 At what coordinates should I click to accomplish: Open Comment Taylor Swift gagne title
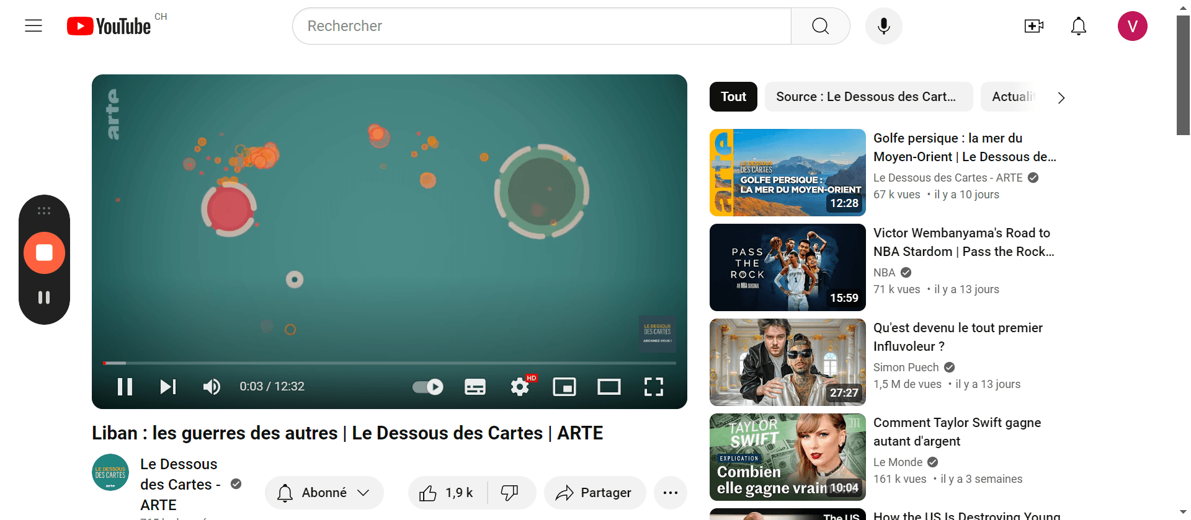[x=957, y=432]
